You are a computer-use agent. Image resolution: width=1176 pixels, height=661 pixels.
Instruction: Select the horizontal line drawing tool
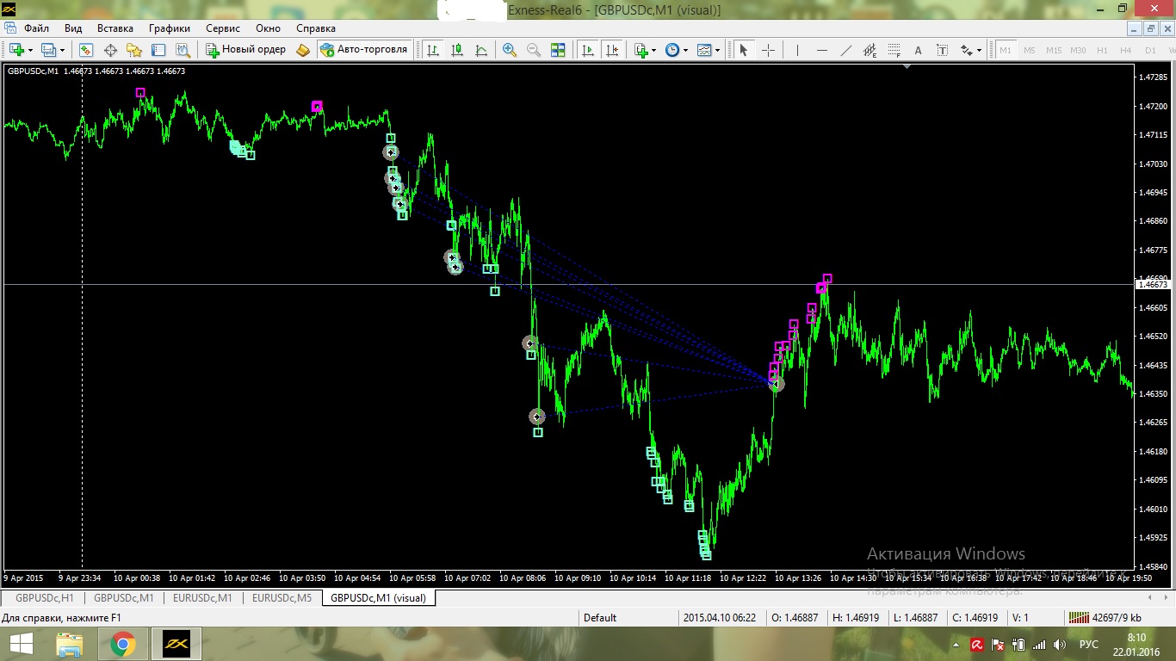[x=822, y=50]
